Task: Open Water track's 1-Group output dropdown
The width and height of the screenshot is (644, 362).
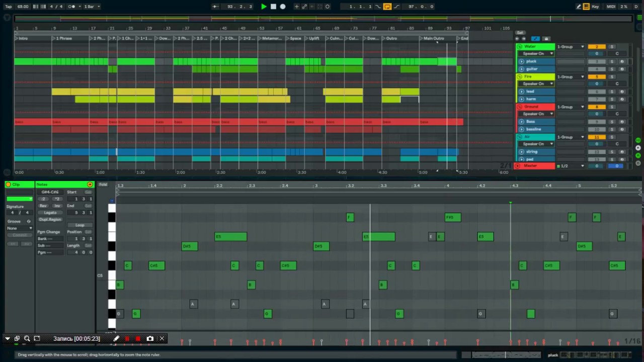Action: [x=571, y=47]
